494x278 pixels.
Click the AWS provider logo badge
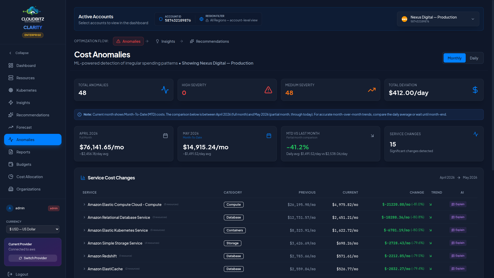coord(404,19)
